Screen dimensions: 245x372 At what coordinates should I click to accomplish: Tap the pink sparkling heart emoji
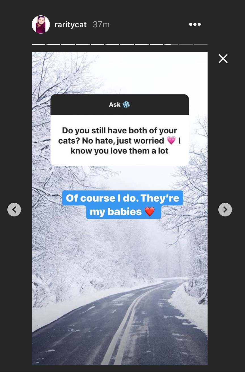point(171,140)
